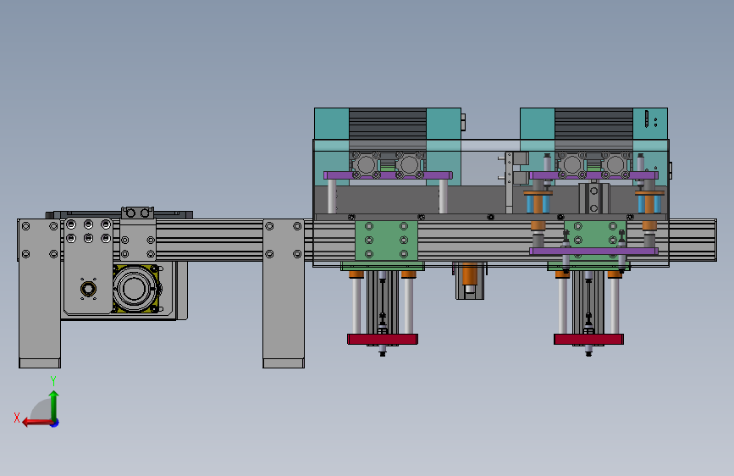Select the lower right purple plate

(593, 251)
